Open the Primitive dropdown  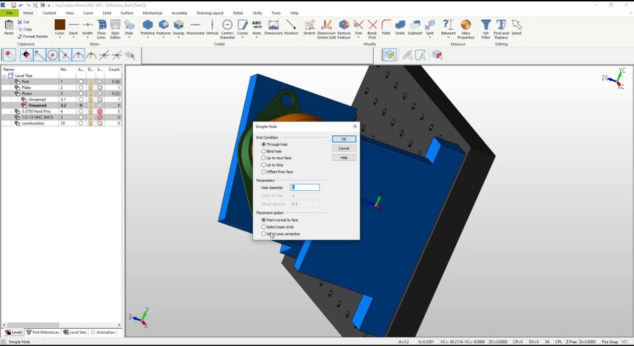[147, 38]
